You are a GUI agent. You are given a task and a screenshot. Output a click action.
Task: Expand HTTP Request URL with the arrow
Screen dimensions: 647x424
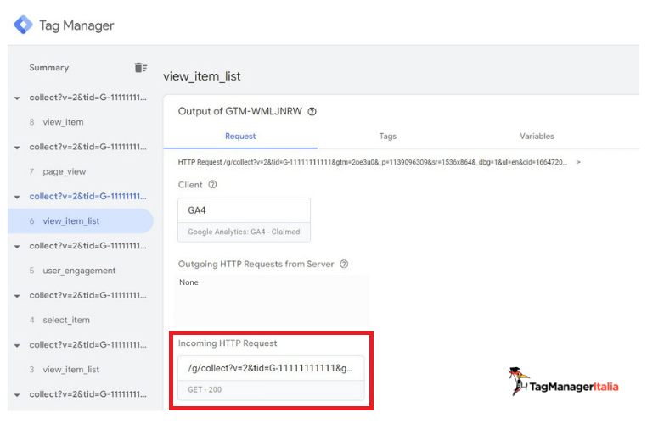click(x=578, y=162)
